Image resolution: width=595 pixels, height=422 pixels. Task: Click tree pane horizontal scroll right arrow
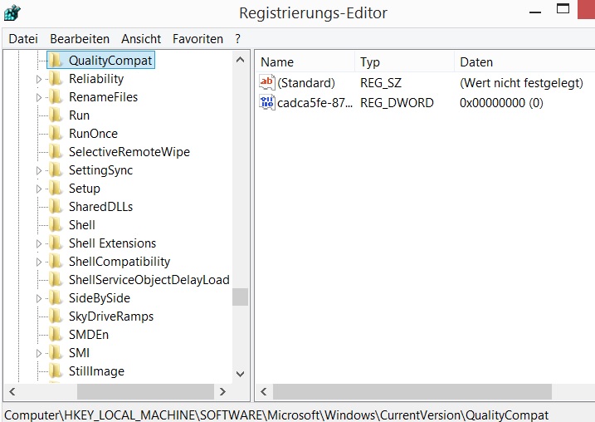click(x=222, y=391)
